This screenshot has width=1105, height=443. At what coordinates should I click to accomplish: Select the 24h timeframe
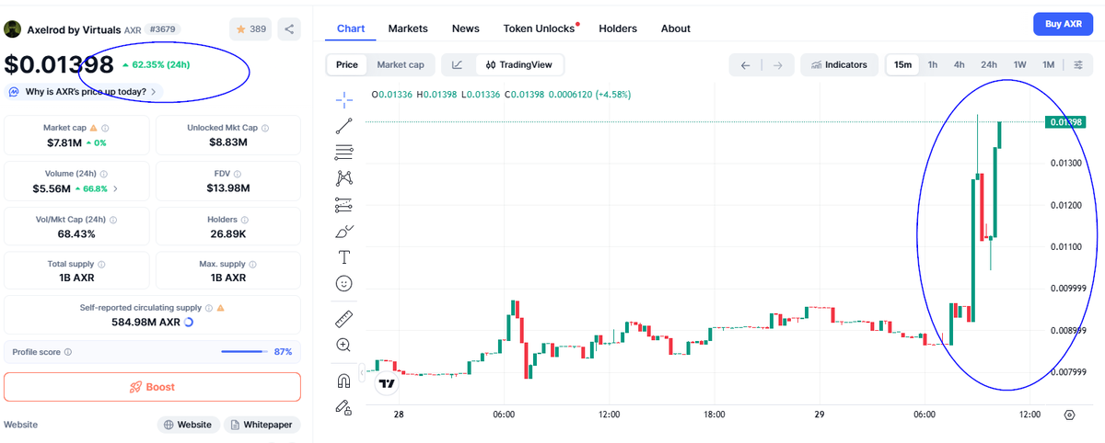(x=989, y=65)
